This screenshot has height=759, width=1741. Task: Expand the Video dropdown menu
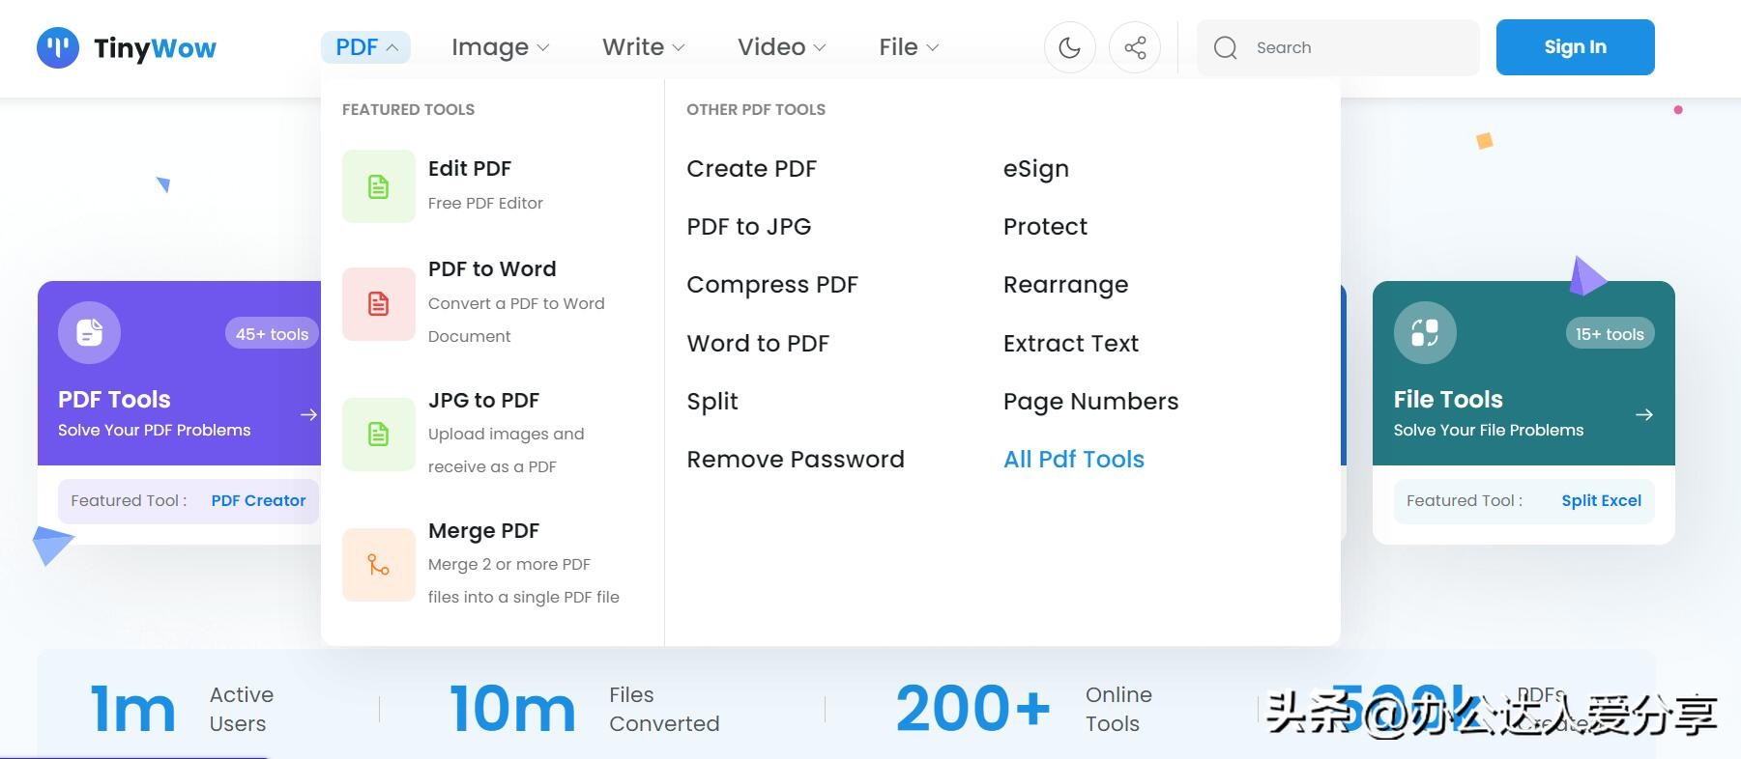(781, 47)
